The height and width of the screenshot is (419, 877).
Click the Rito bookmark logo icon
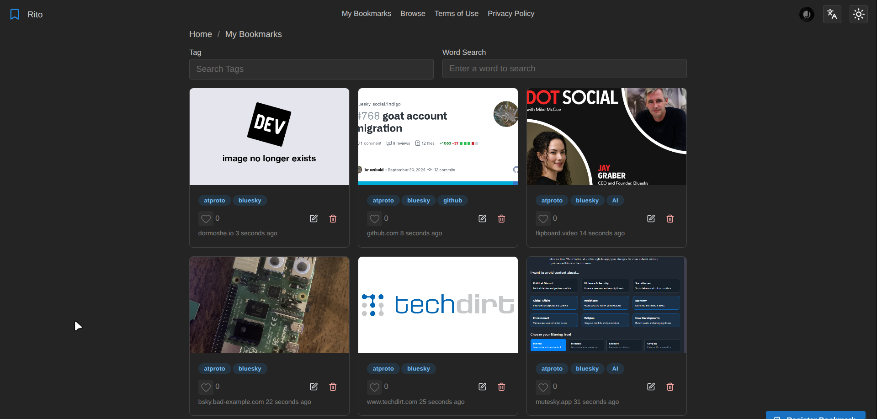coord(15,15)
